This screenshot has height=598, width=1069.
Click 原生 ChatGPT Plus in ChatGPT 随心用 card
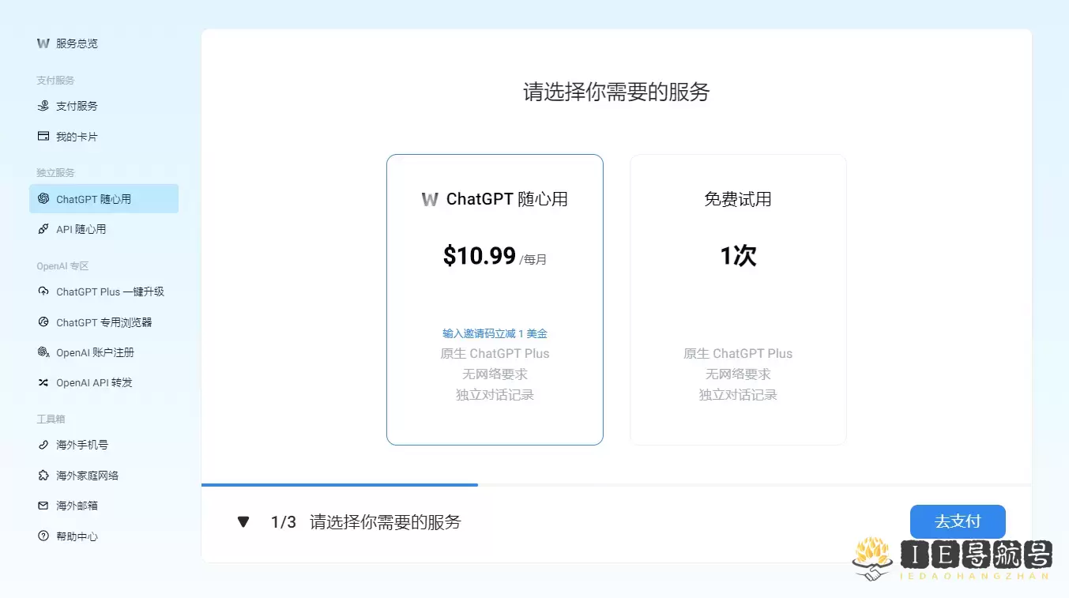pos(495,354)
